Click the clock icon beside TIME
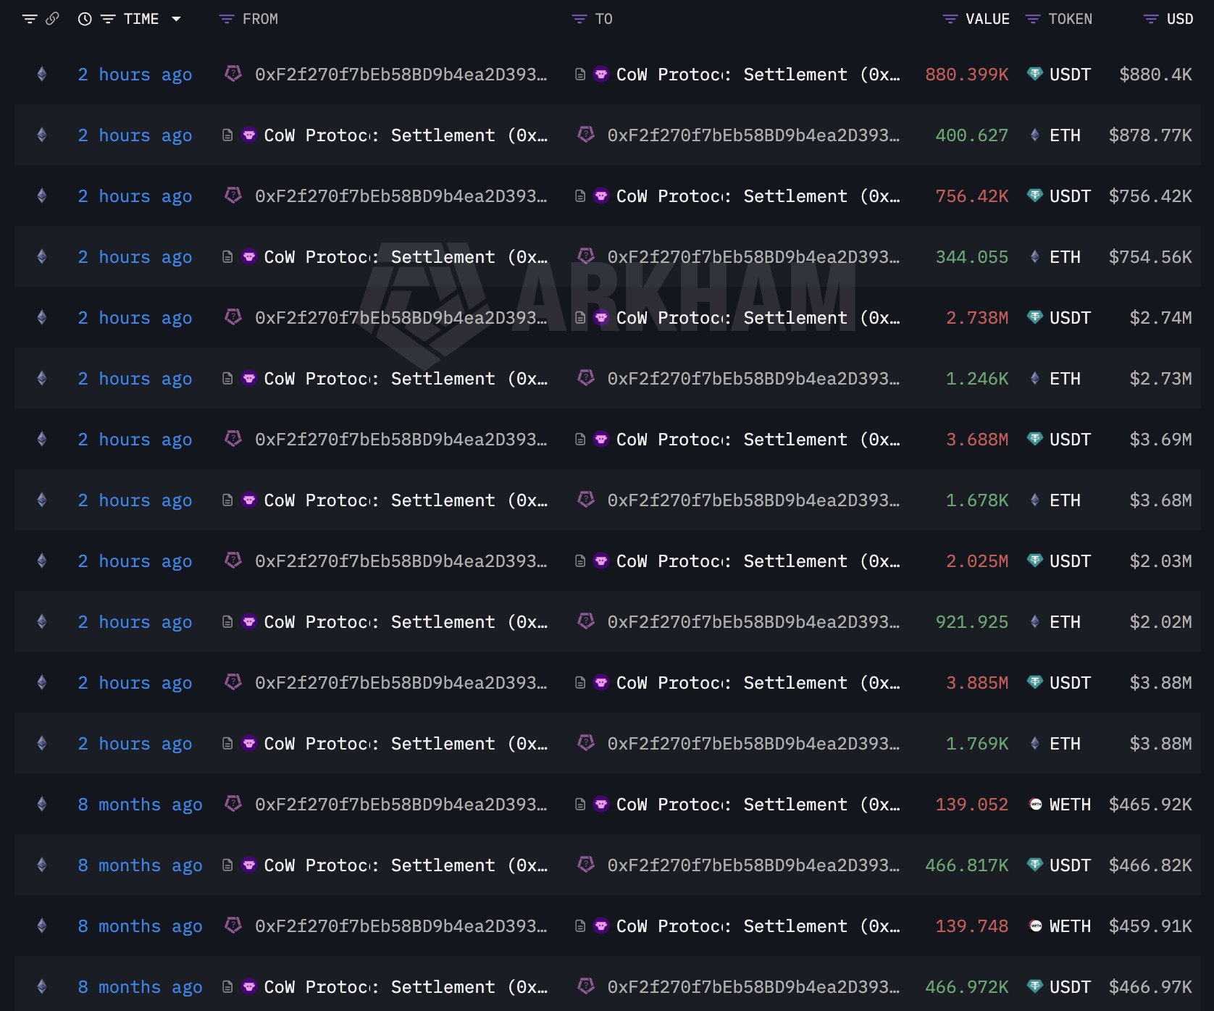 point(85,19)
